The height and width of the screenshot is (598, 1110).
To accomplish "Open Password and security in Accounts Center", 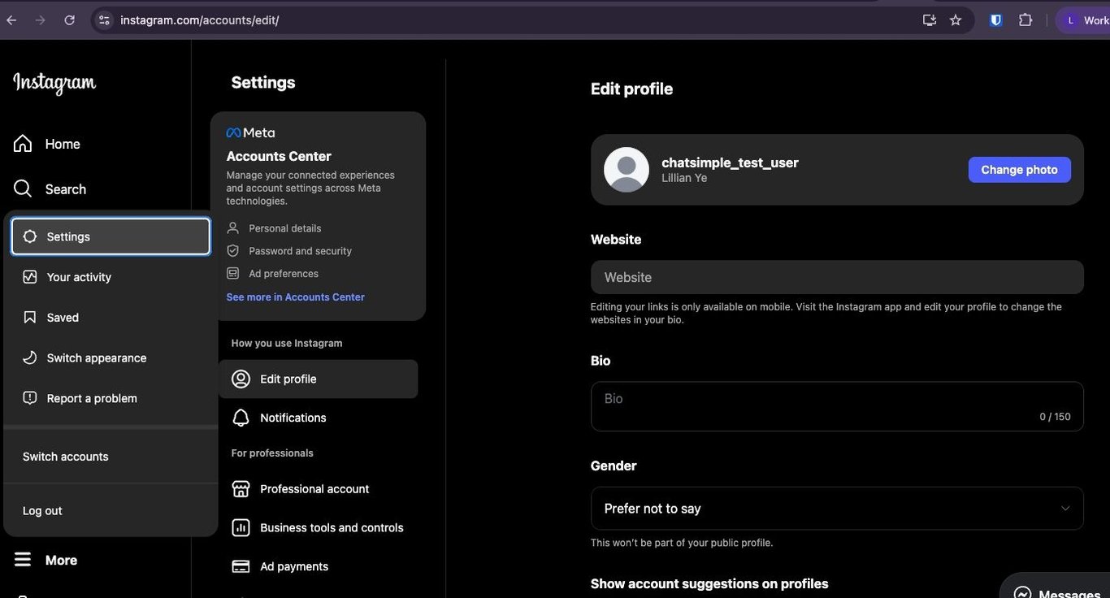I will click(300, 251).
